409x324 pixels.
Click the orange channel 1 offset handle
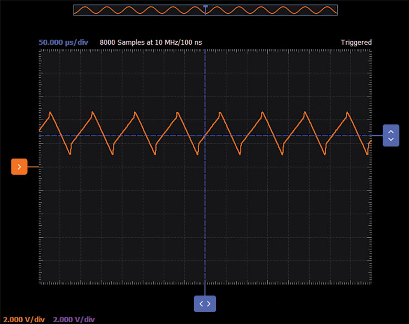tap(19, 167)
